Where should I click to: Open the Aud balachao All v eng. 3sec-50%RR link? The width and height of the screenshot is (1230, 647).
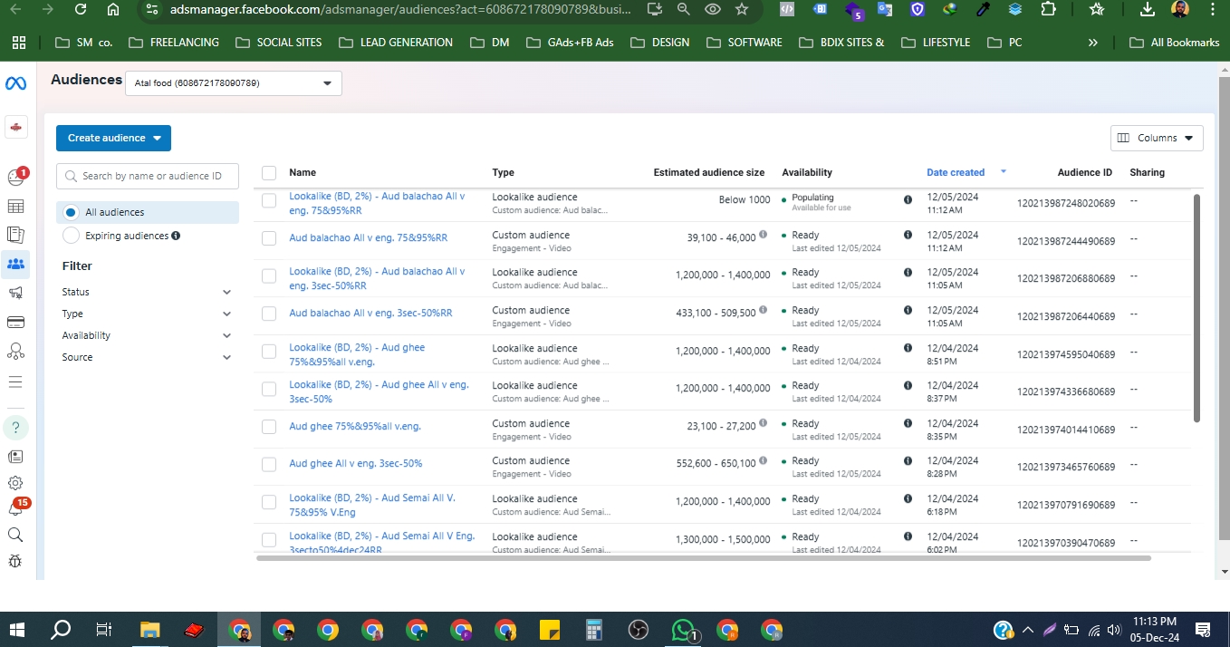point(370,313)
